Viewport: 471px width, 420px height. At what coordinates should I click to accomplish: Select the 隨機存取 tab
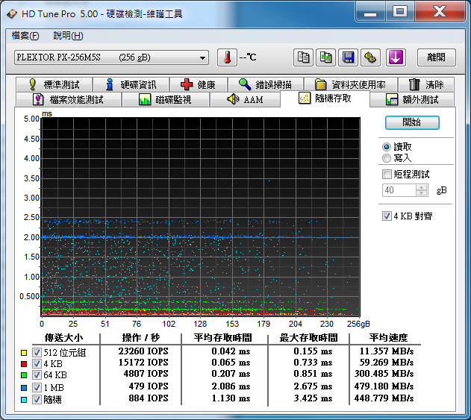pyautogui.click(x=325, y=98)
